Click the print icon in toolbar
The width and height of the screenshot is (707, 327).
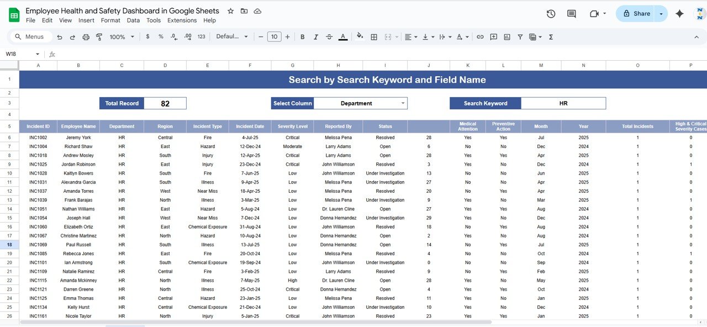point(86,37)
